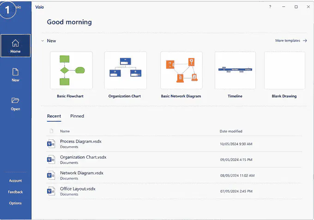
Task: Click date 09/05/2024 4:15 PM
Action: coord(236,160)
